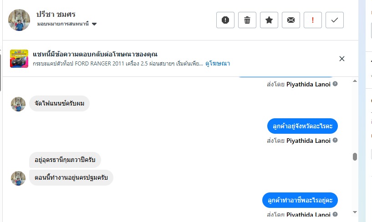Click info icon beside first Piyathida Lanoi label

335,84
